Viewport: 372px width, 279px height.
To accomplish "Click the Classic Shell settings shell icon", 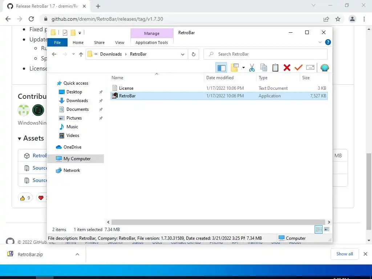I will (324, 68).
